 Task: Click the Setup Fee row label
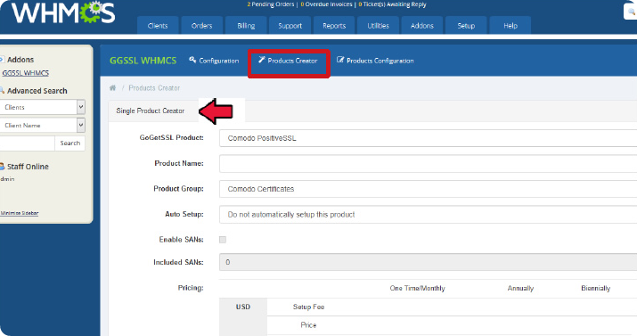[309, 307]
